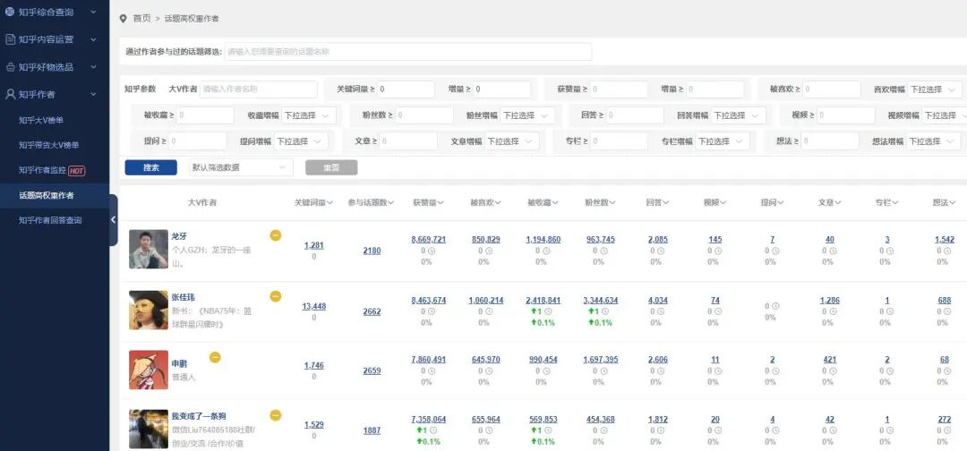Click the yellow minus badge next to 张佳玮
967x451 pixels.
(x=276, y=296)
